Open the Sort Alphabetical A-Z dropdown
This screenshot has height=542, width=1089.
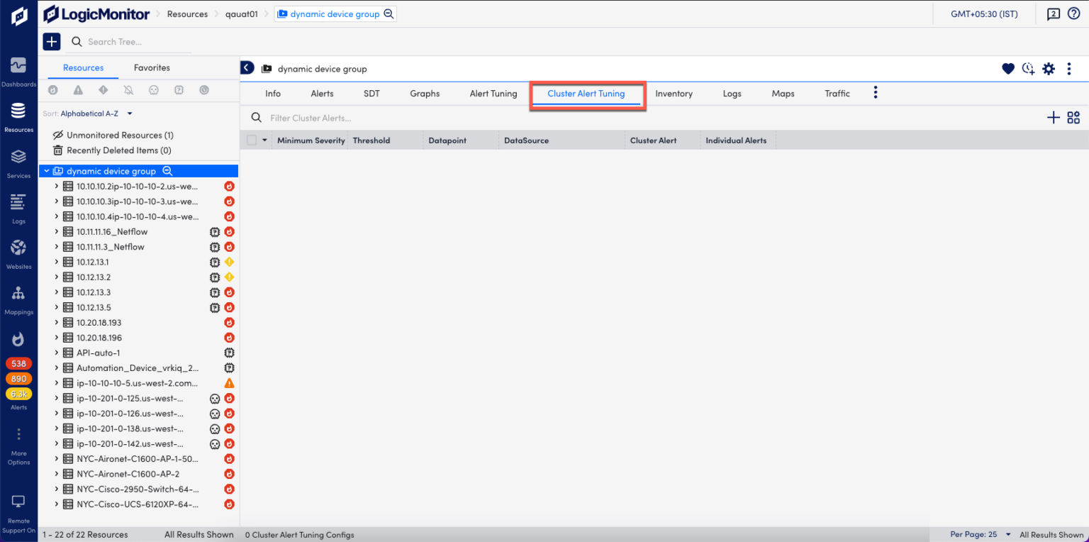(x=89, y=113)
